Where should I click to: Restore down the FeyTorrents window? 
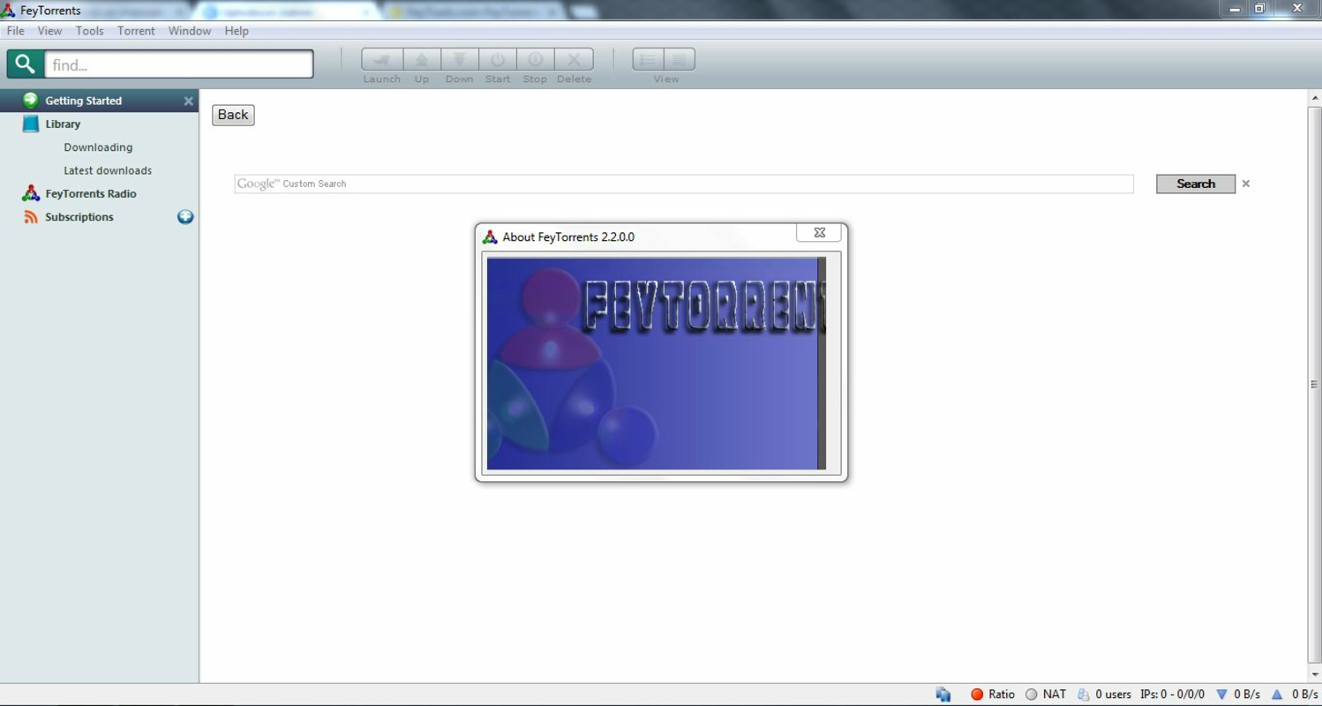click(x=1260, y=9)
